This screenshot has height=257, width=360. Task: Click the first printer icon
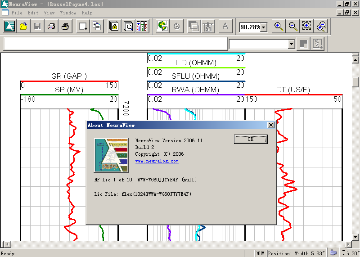[x=51, y=26]
